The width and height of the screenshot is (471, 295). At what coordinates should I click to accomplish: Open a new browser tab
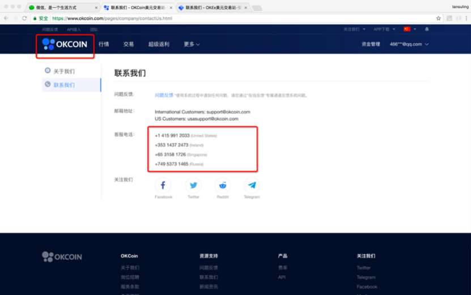pyautogui.click(x=257, y=8)
